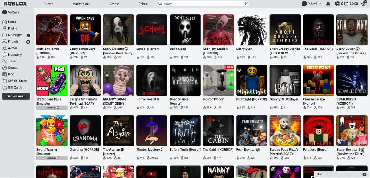Image resolution: width=370 pixels, height=178 pixels.
Task: Open the School [Horror] game thumbnail
Action: (x=152, y=30)
